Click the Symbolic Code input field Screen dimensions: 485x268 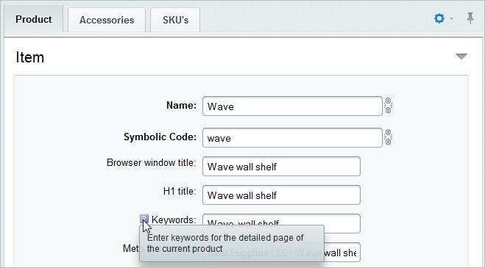click(292, 138)
